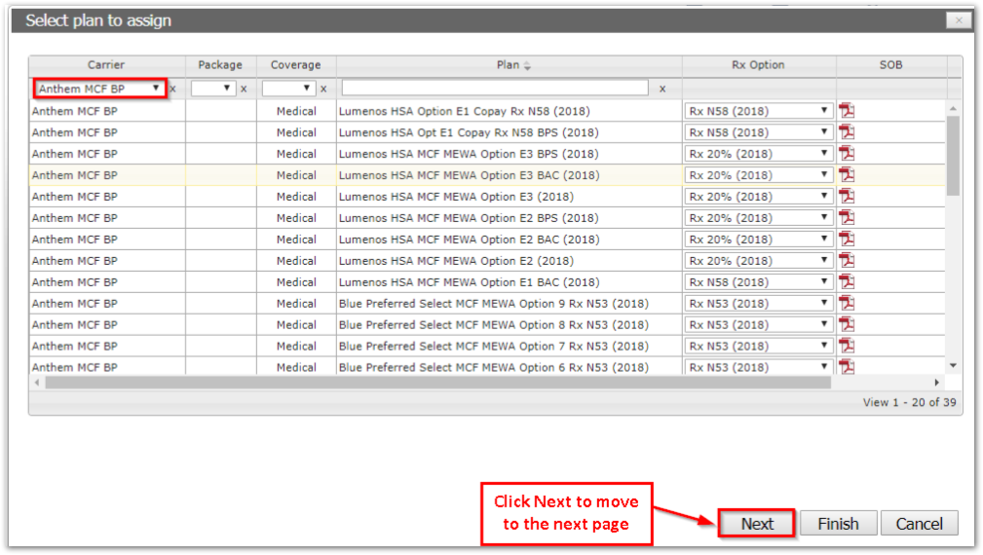Open SOB PDF for MEWA Option E2 (2018)
The height and width of the screenshot is (555, 983).
tap(847, 260)
